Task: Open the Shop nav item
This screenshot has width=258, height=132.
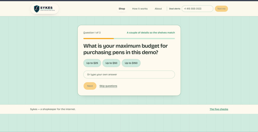Action: (x=122, y=9)
